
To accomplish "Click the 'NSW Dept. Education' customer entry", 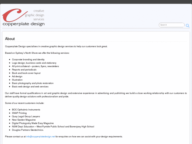I will click(53, 127).
